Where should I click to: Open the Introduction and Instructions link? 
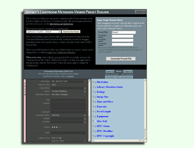[x=61, y=24]
